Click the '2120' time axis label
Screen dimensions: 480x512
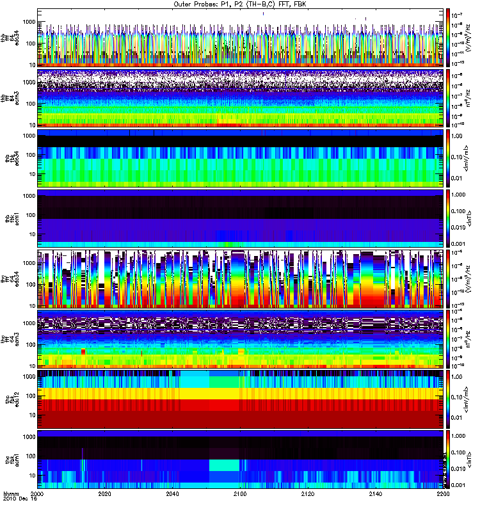pos(308,493)
